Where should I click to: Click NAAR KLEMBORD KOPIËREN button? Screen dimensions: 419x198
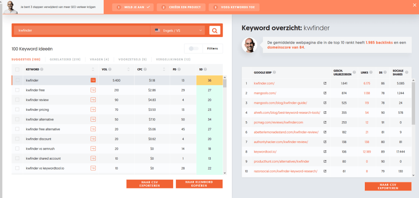tap(199, 184)
